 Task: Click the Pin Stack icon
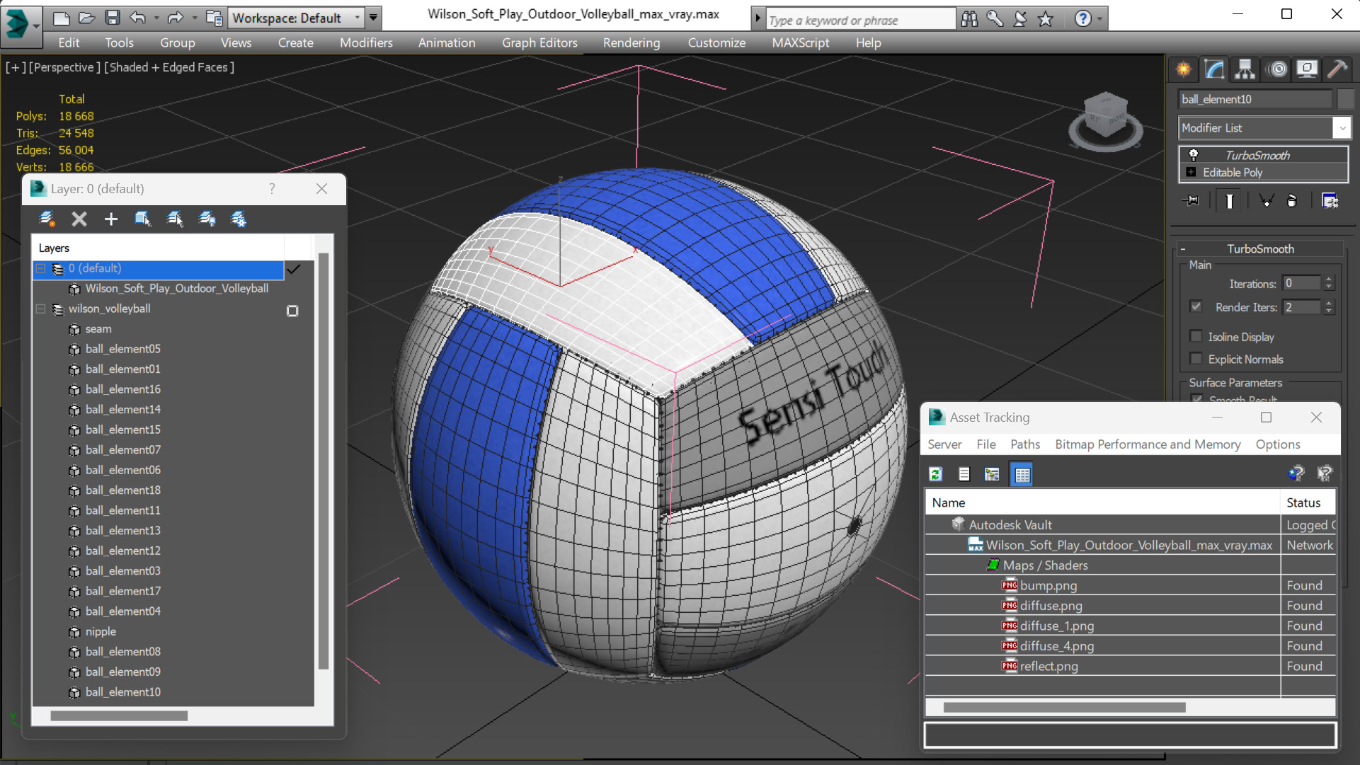pos(1192,201)
